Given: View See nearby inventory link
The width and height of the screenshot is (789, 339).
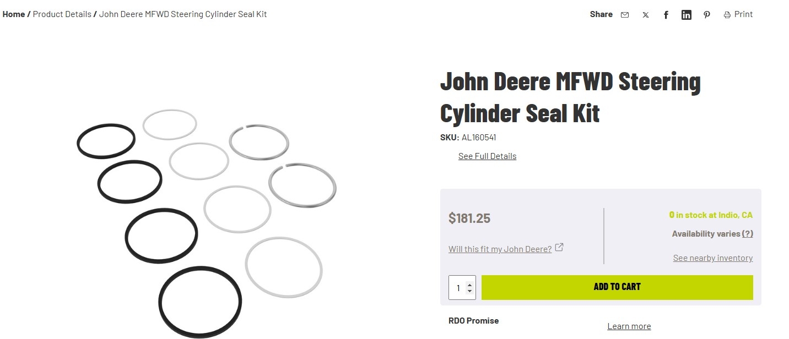Looking at the screenshot, I should (x=712, y=258).
